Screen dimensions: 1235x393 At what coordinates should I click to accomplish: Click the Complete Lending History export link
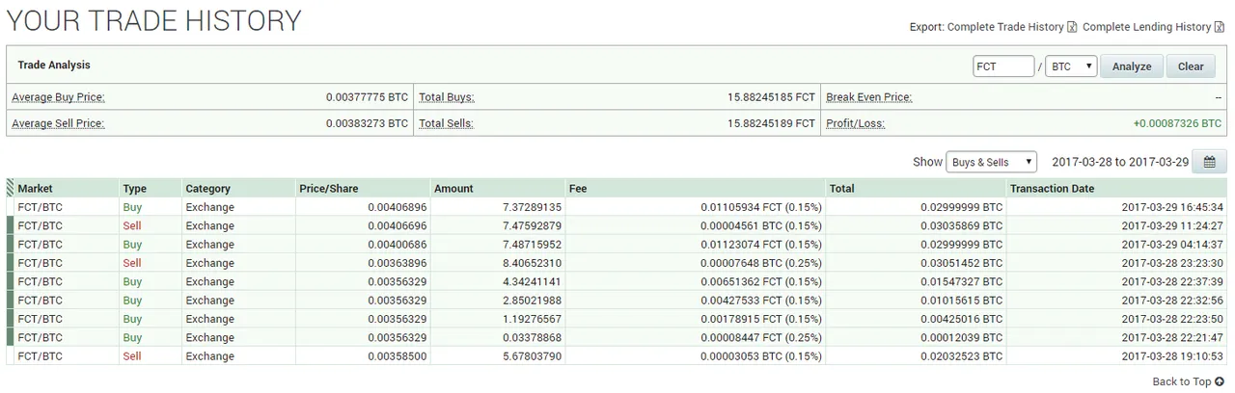(1146, 27)
